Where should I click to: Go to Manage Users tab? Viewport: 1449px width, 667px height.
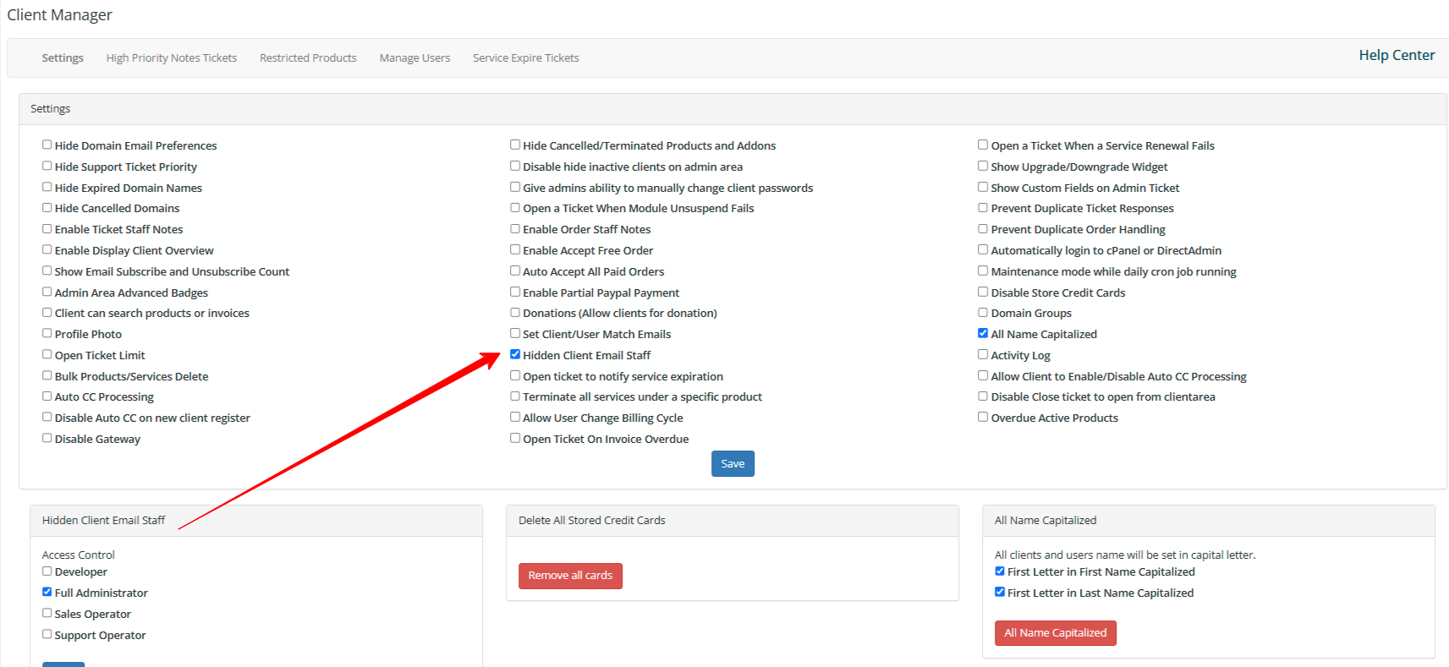click(414, 58)
